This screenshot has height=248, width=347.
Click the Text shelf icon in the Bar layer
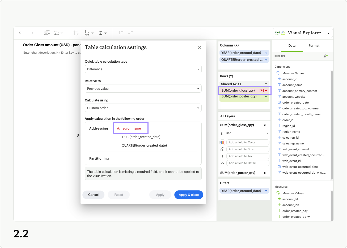pyautogui.click(x=223, y=156)
